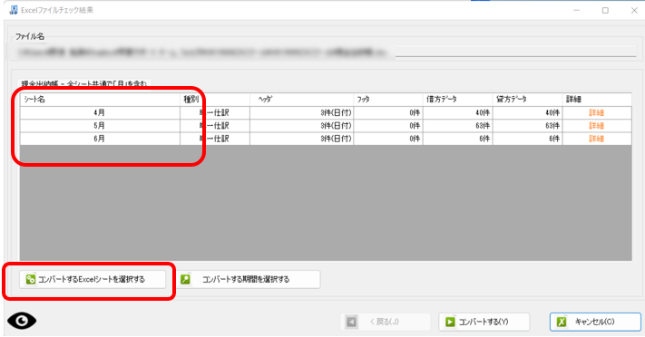Click the 0件 フッタ cell in the 6月 row

point(388,139)
